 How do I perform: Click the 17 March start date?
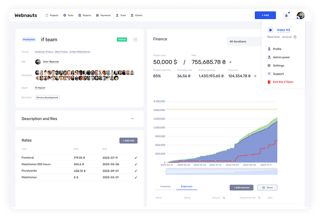[x=40, y=88]
